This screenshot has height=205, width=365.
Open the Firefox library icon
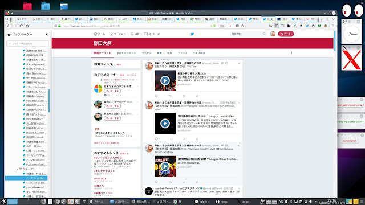coord(270,26)
